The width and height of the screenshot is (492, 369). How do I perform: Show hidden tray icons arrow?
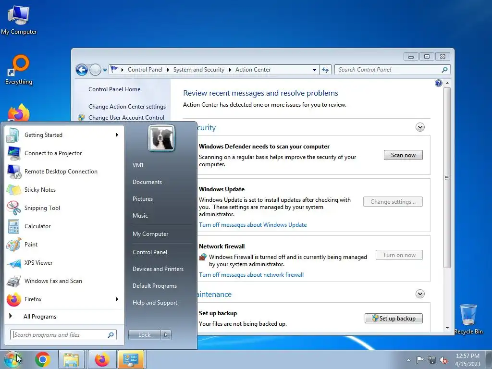(x=408, y=360)
